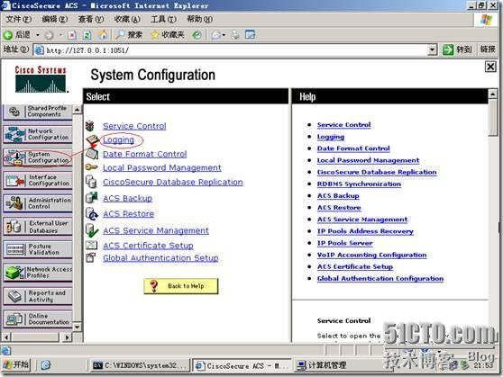Open External User Databases sidebar button
The image size is (503, 377).
point(38,227)
